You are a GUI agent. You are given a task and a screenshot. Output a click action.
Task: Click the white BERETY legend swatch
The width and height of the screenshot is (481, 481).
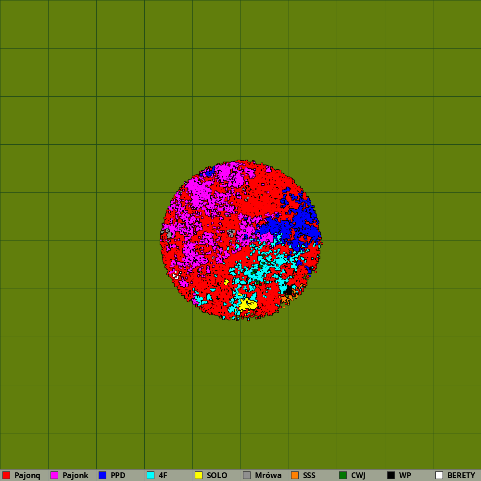(x=439, y=475)
